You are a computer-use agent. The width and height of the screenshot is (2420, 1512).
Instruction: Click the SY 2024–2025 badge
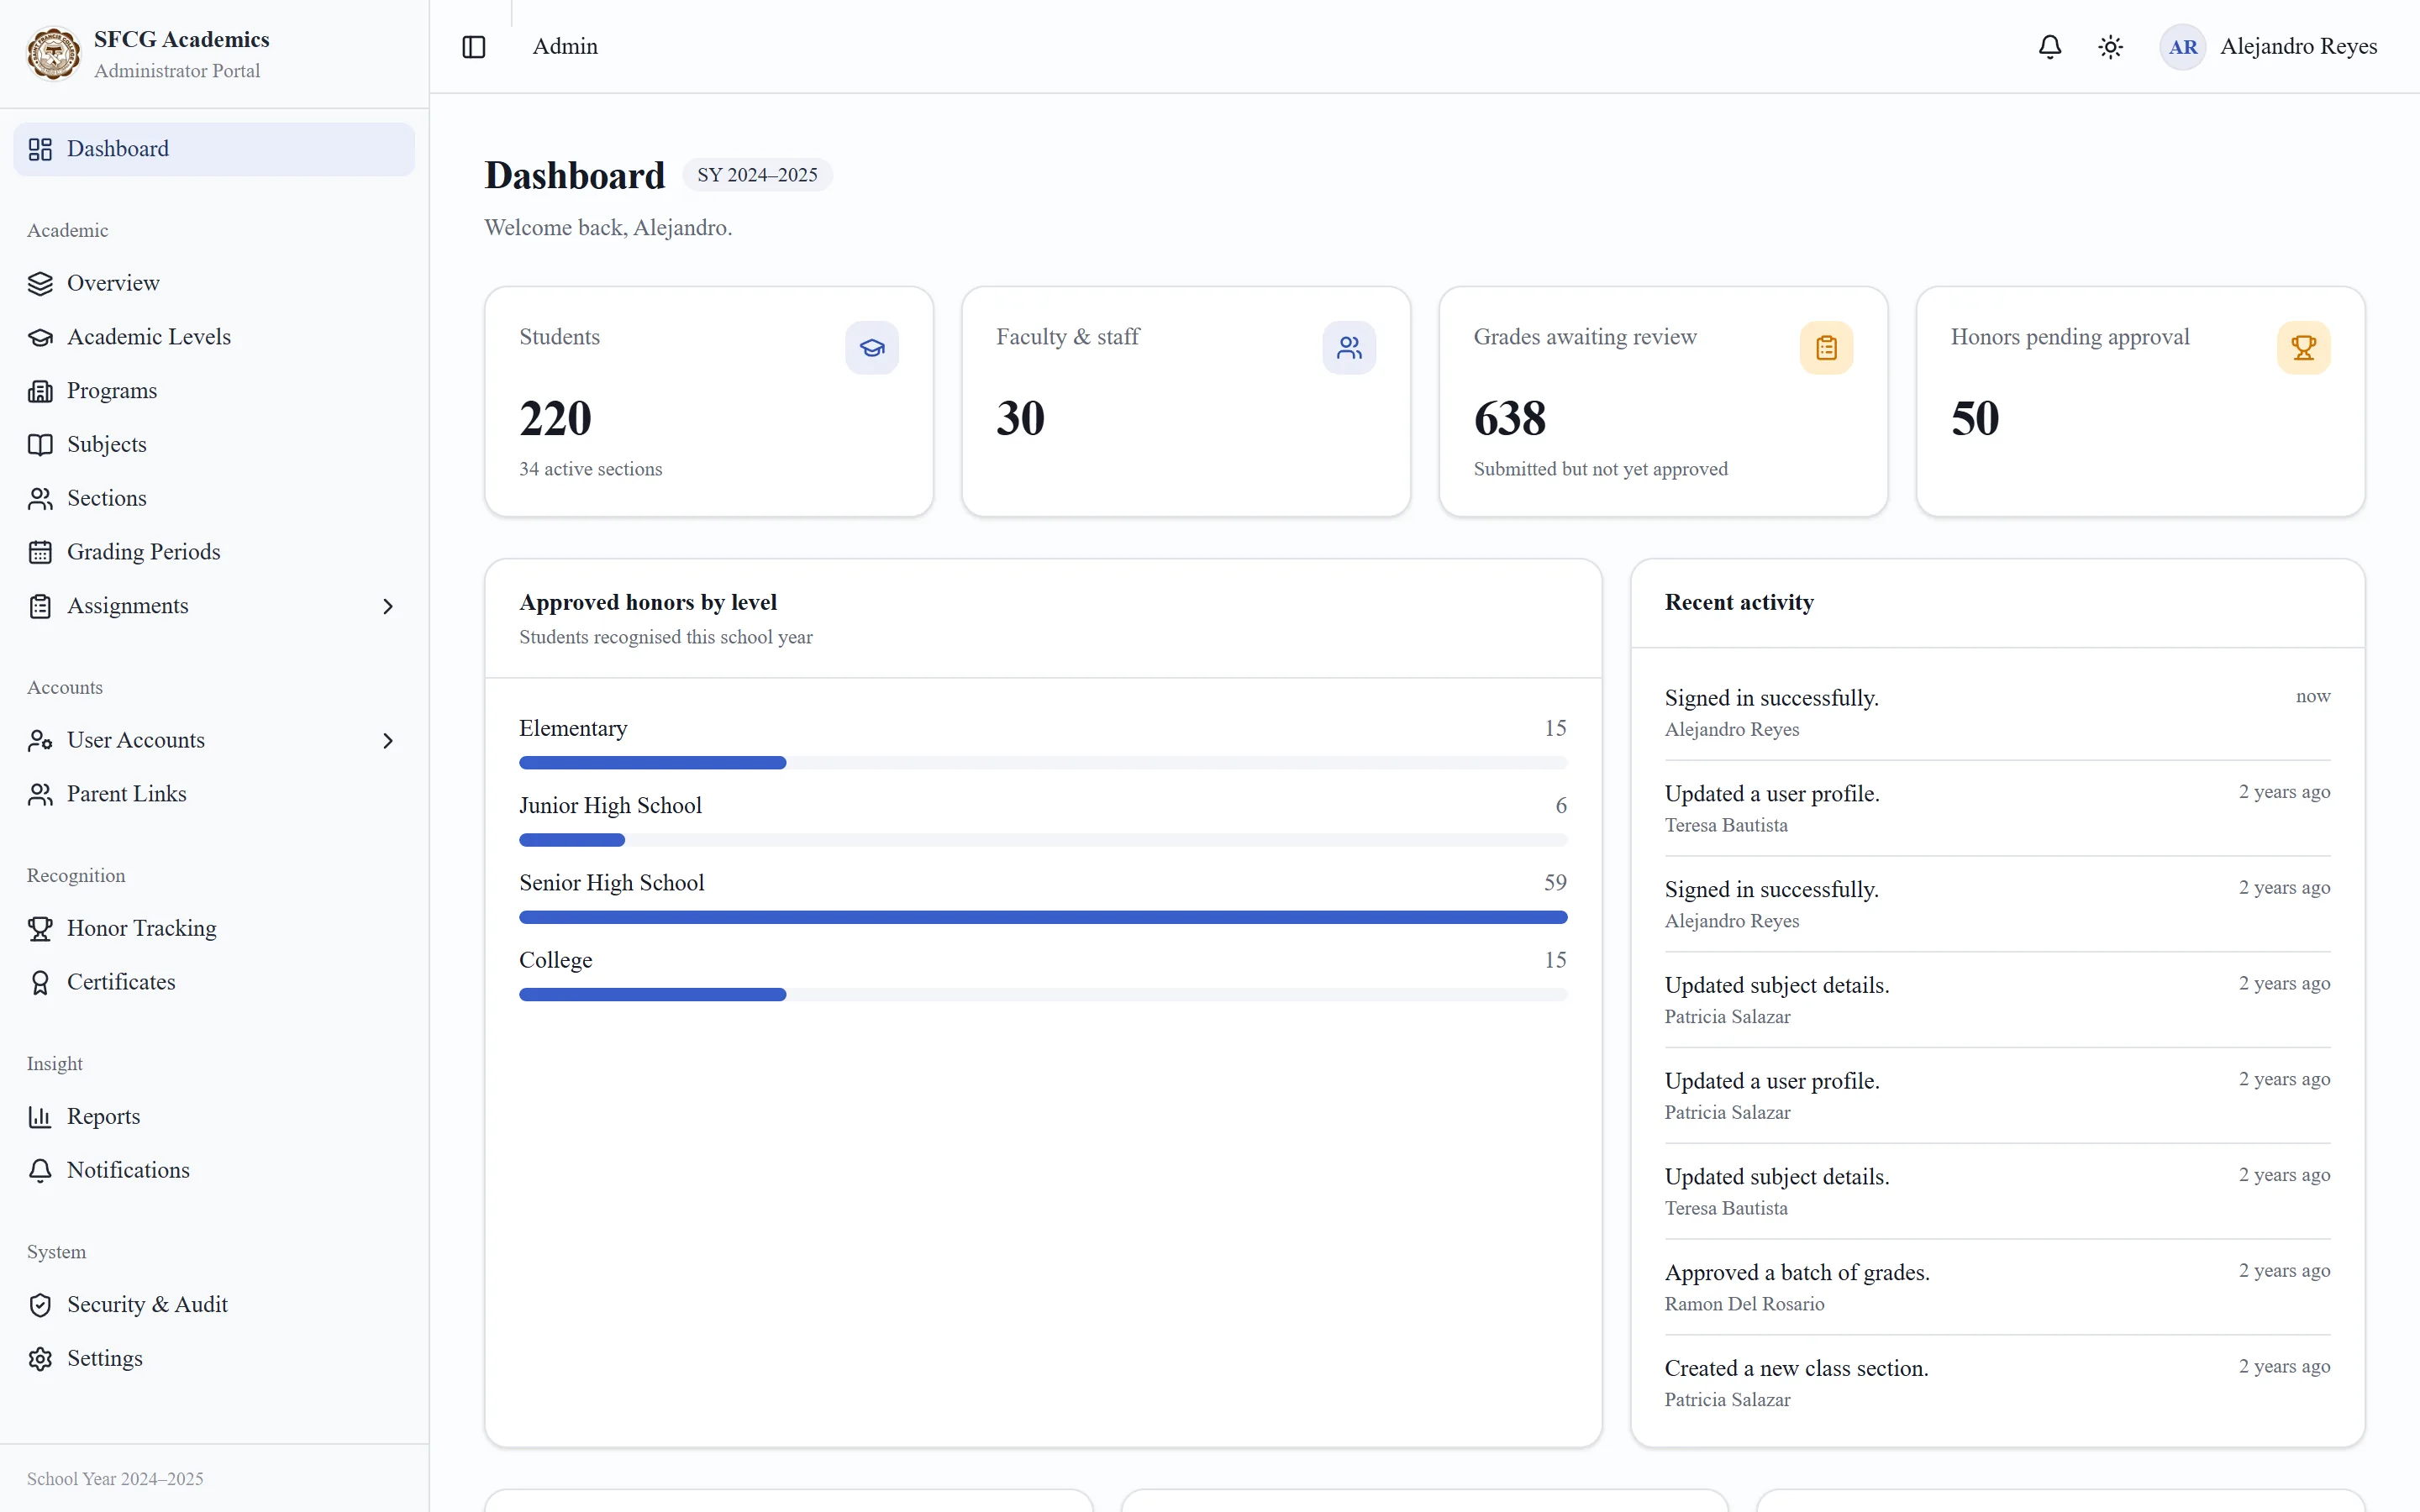[757, 175]
